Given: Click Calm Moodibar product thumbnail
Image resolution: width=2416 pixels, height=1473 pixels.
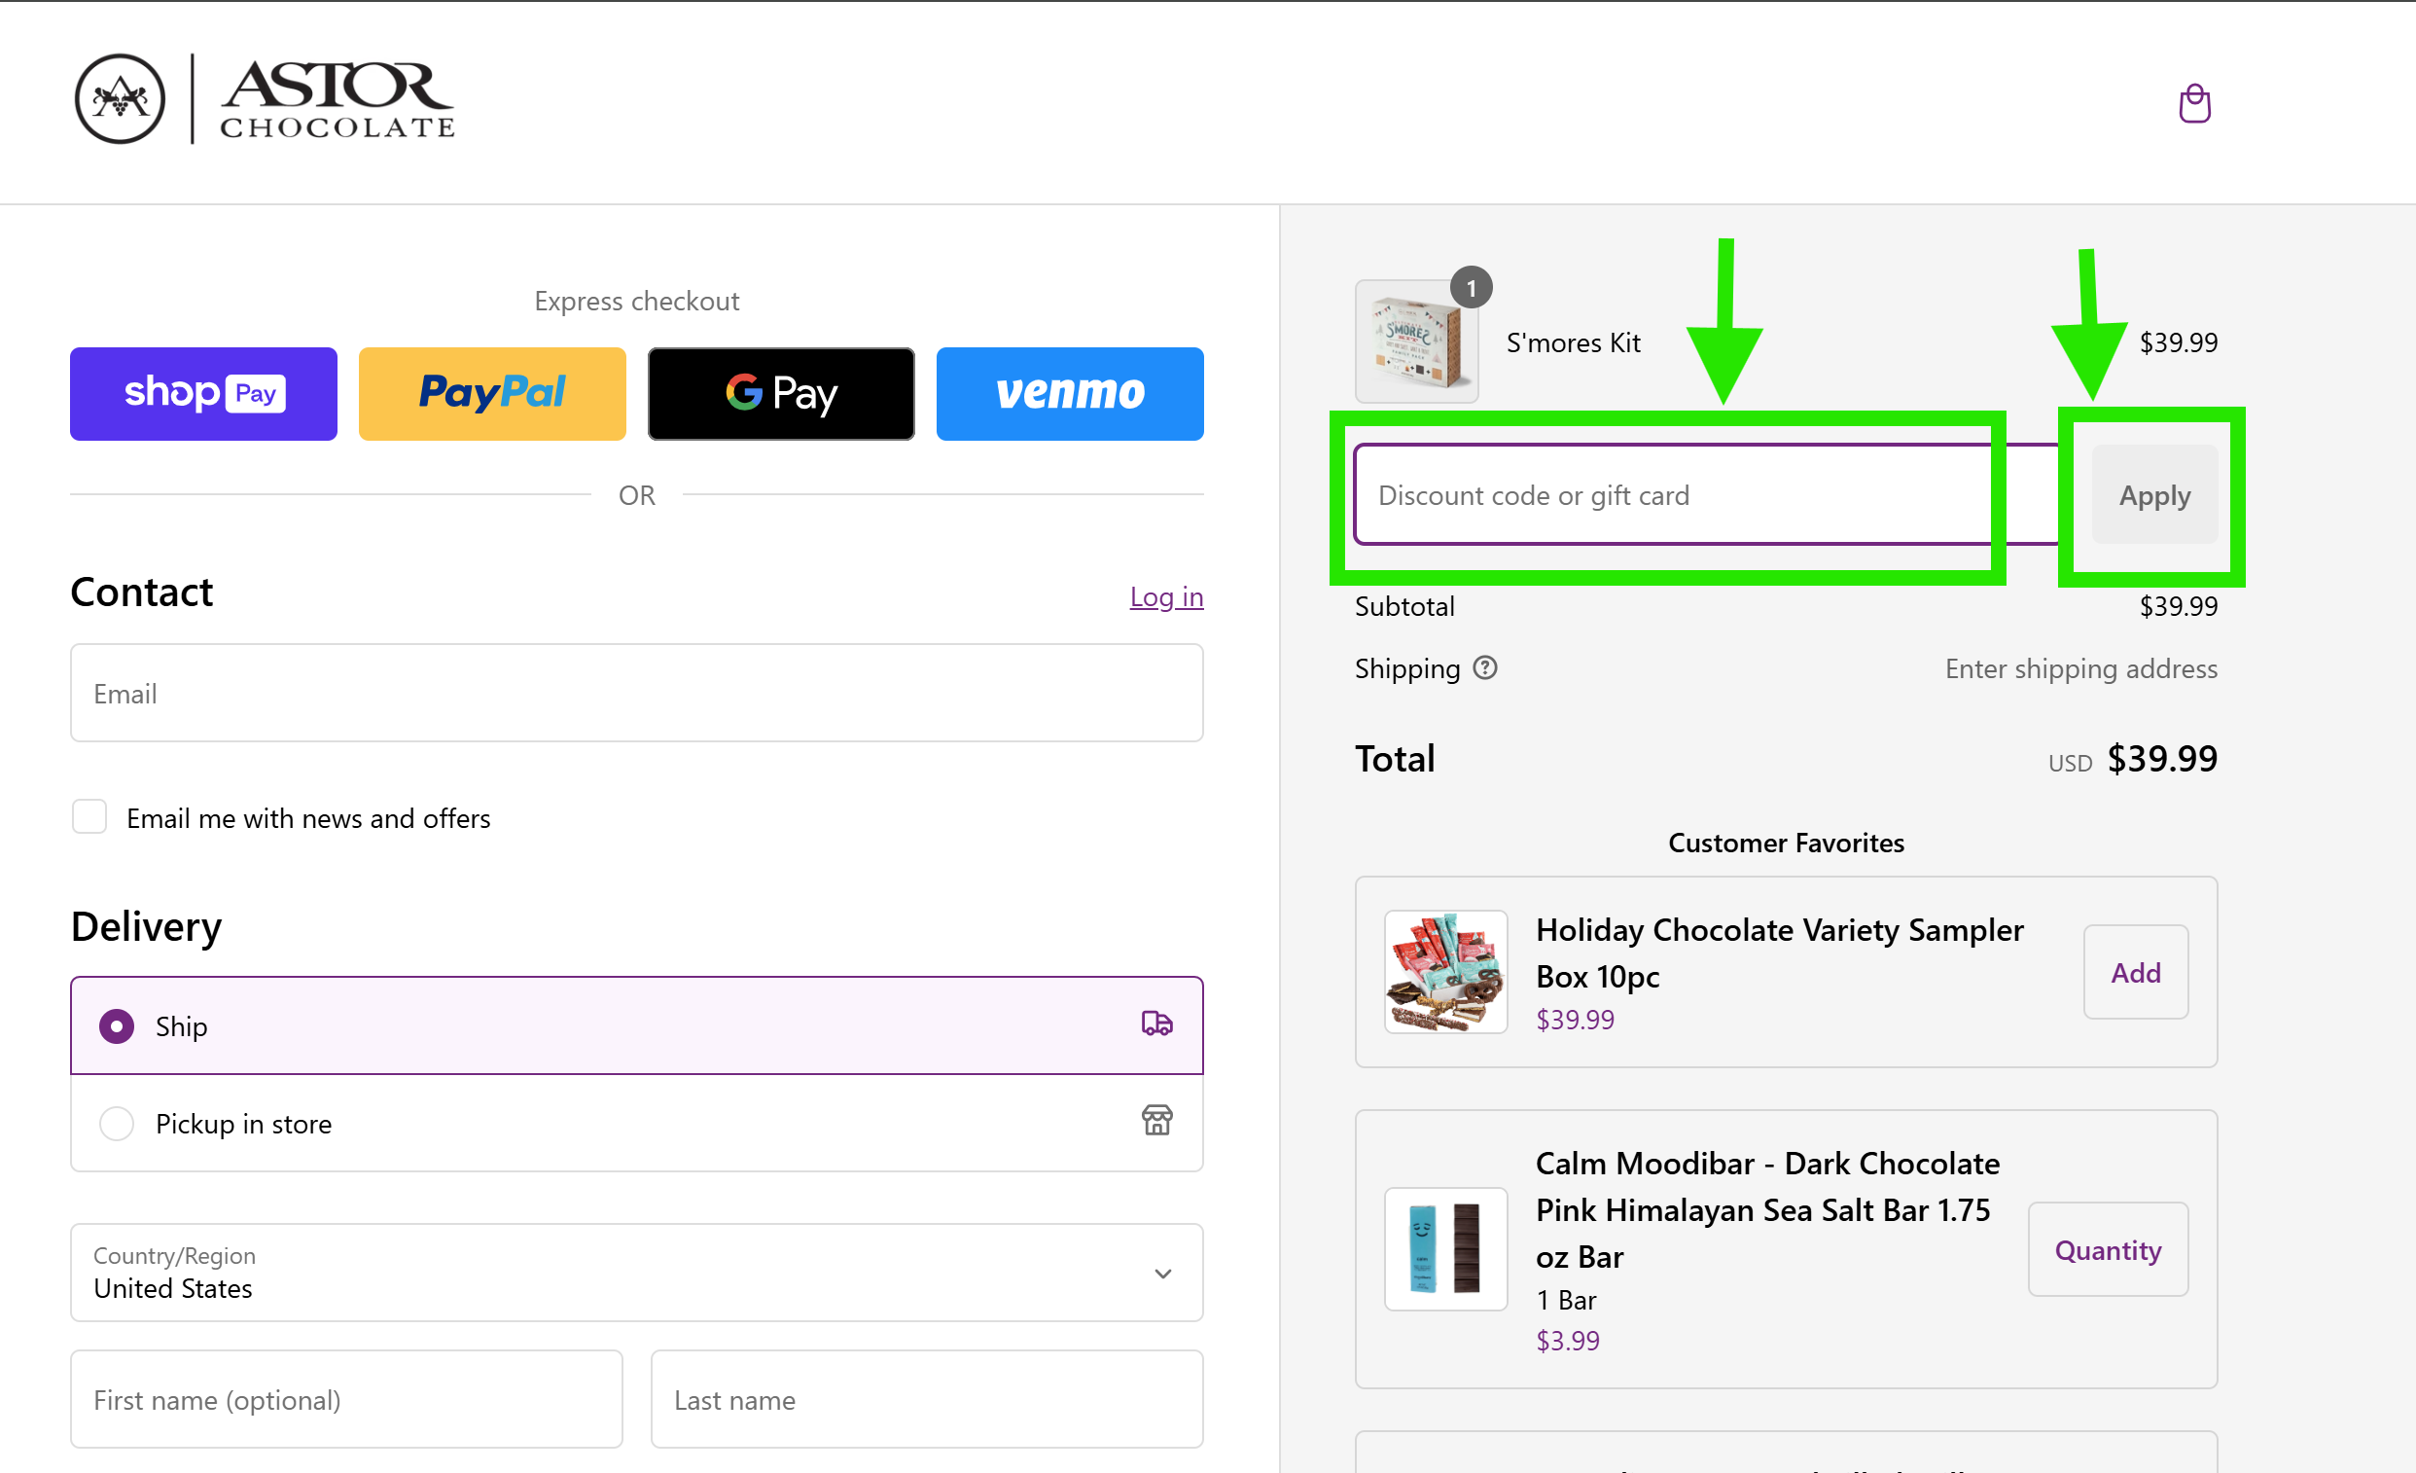Looking at the screenshot, I should pos(1445,1249).
